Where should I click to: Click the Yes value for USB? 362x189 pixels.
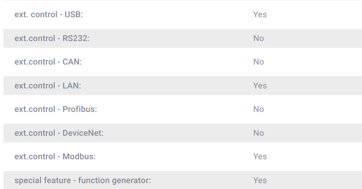pyautogui.click(x=260, y=14)
